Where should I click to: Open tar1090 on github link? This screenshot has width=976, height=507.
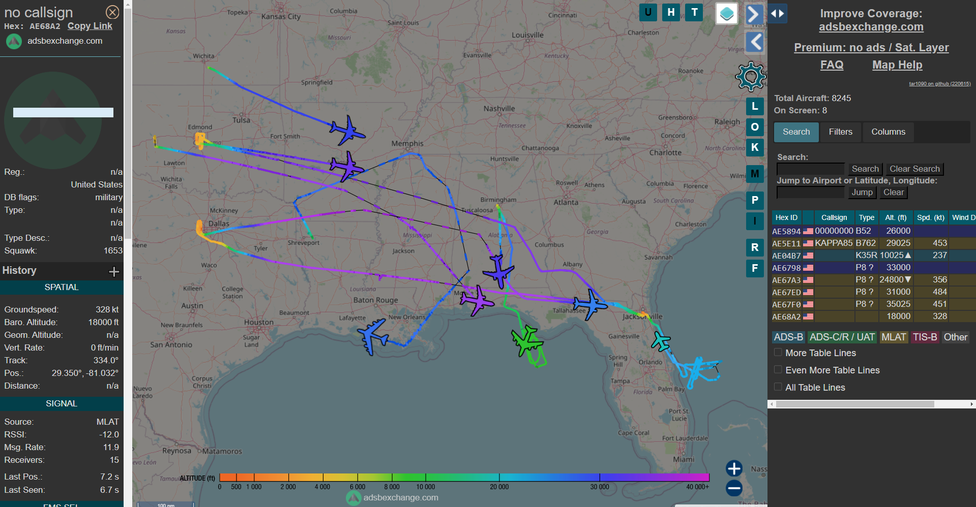940,84
